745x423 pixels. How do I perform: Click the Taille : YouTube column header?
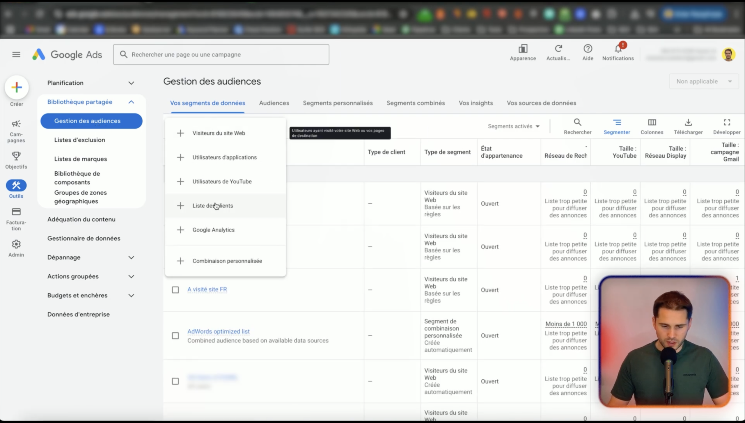pos(624,152)
